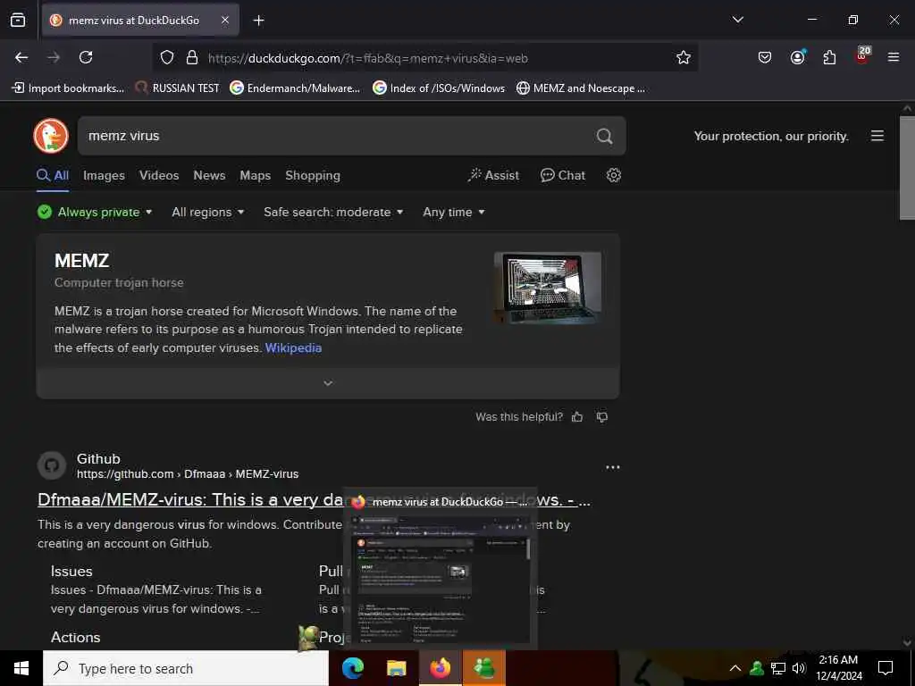
Task: Open the green people app on taskbar
Action: coord(483,668)
